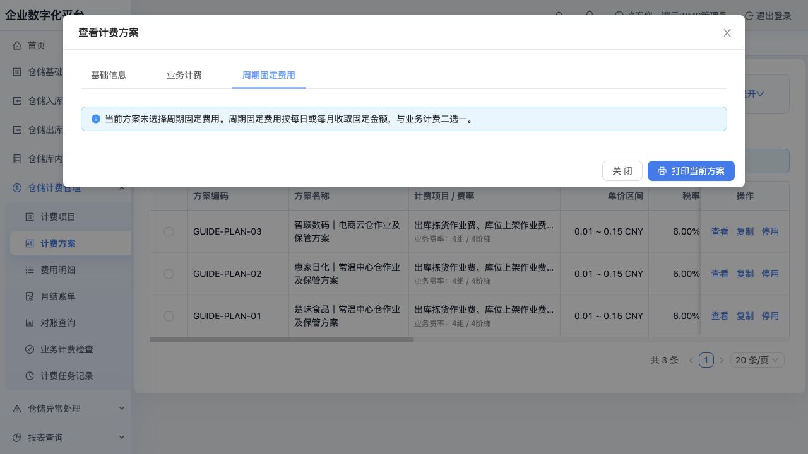Click the 报表查询 pie chart icon
The image size is (808, 454).
(17, 438)
